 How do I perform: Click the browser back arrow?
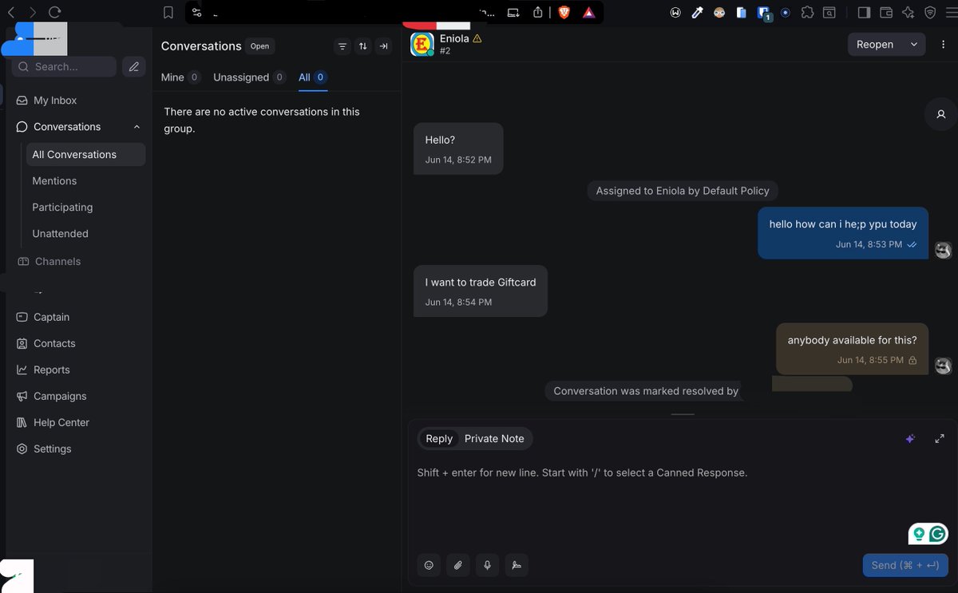(x=11, y=12)
